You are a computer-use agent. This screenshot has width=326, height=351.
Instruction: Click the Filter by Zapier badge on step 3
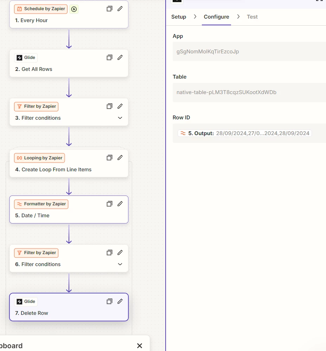36,107
